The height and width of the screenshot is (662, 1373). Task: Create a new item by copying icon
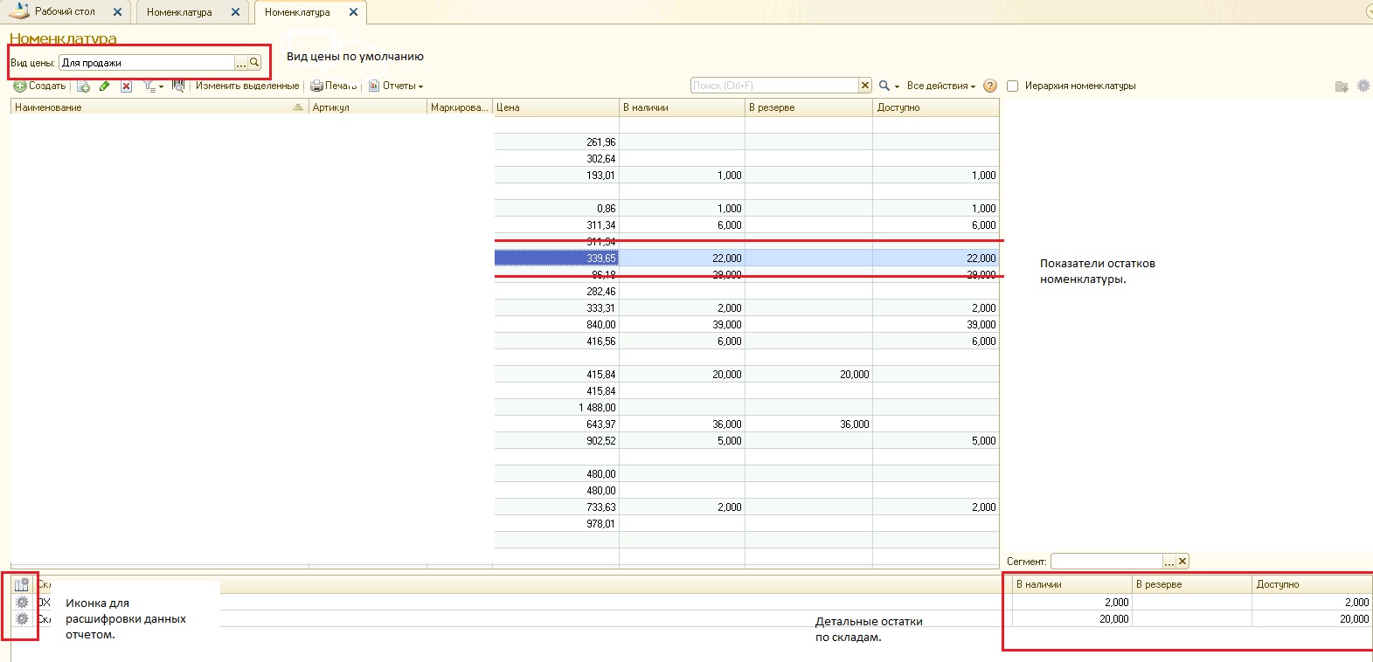coord(83,86)
